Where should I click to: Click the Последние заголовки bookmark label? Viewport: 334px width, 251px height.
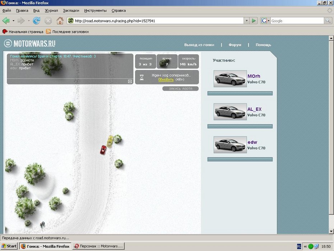tap(70, 32)
